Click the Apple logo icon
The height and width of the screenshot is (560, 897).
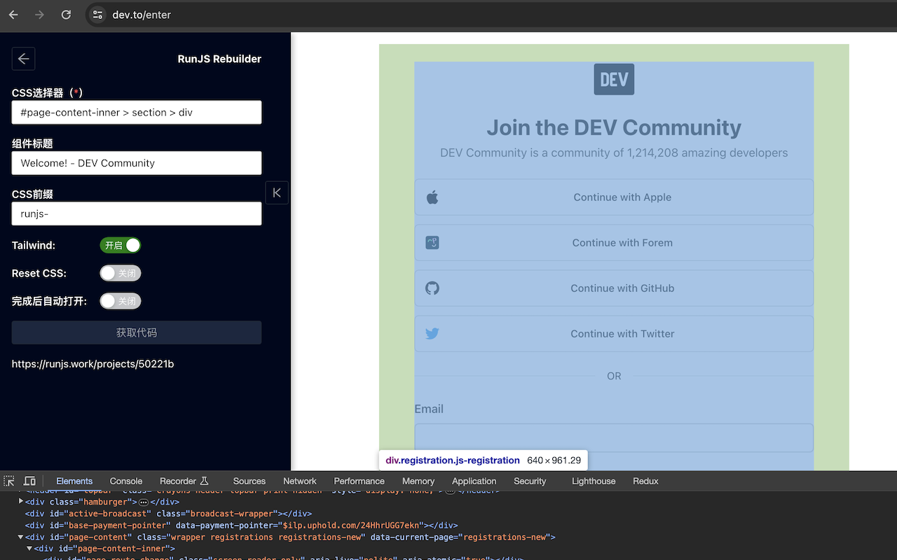432,197
